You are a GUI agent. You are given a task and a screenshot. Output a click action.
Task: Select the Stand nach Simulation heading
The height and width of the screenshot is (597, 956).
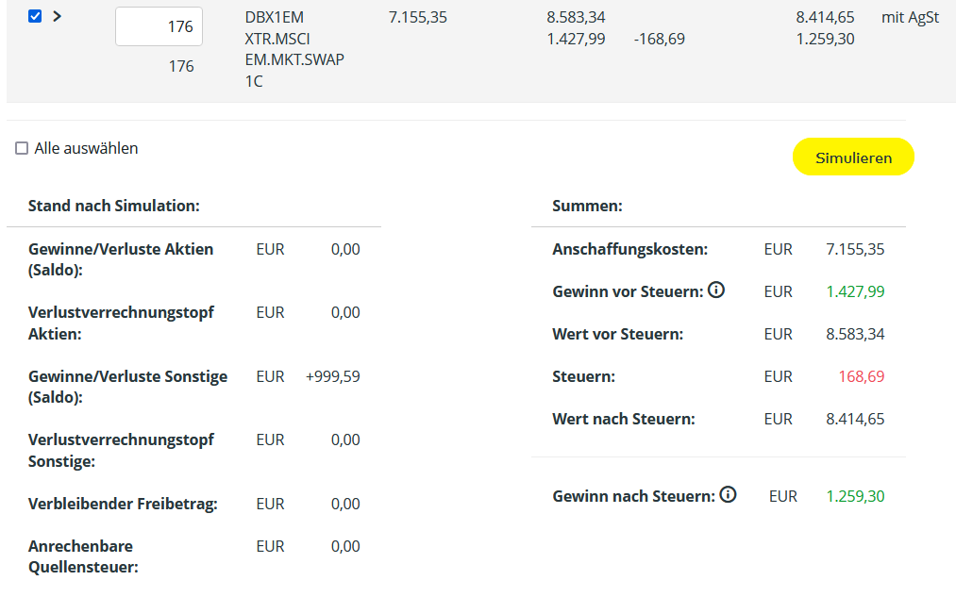113,206
